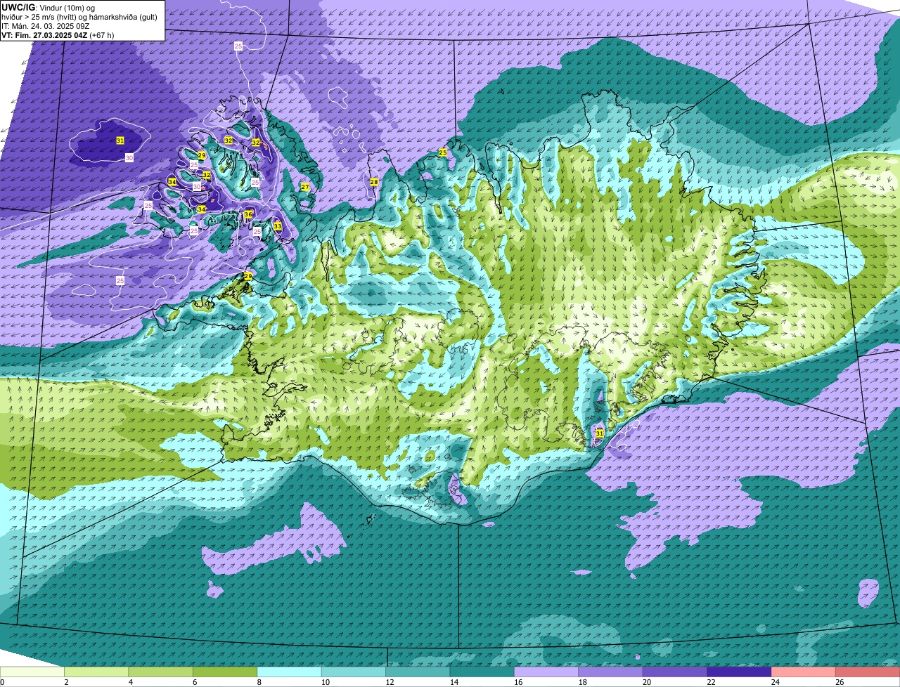Click the scale value 14
The image size is (900, 687).
click(x=454, y=681)
